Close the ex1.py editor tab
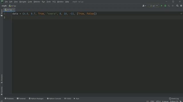The image size is (183, 102). pos(14,10)
